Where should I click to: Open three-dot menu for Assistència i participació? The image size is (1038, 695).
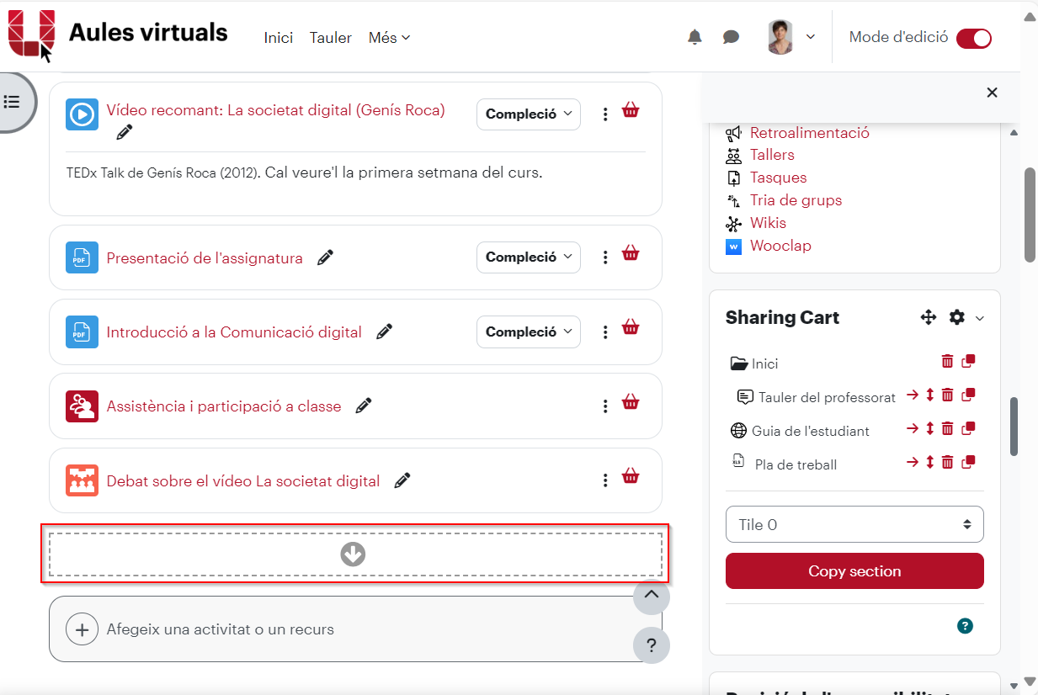click(x=605, y=406)
